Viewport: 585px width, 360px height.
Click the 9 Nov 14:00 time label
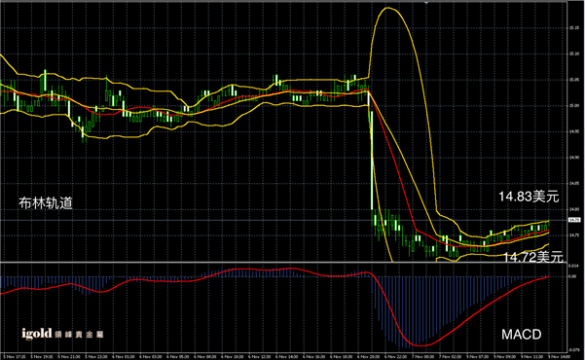click(x=560, y=357)
